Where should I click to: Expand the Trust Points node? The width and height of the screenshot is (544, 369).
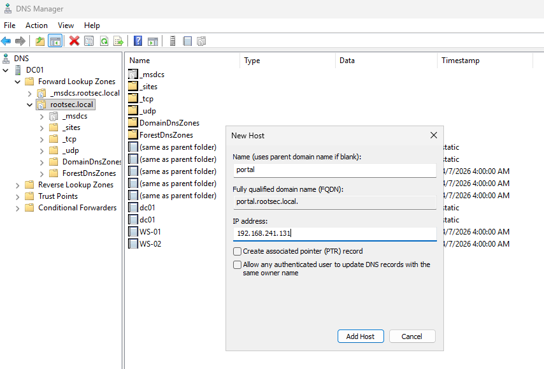[x=18, y=197]
